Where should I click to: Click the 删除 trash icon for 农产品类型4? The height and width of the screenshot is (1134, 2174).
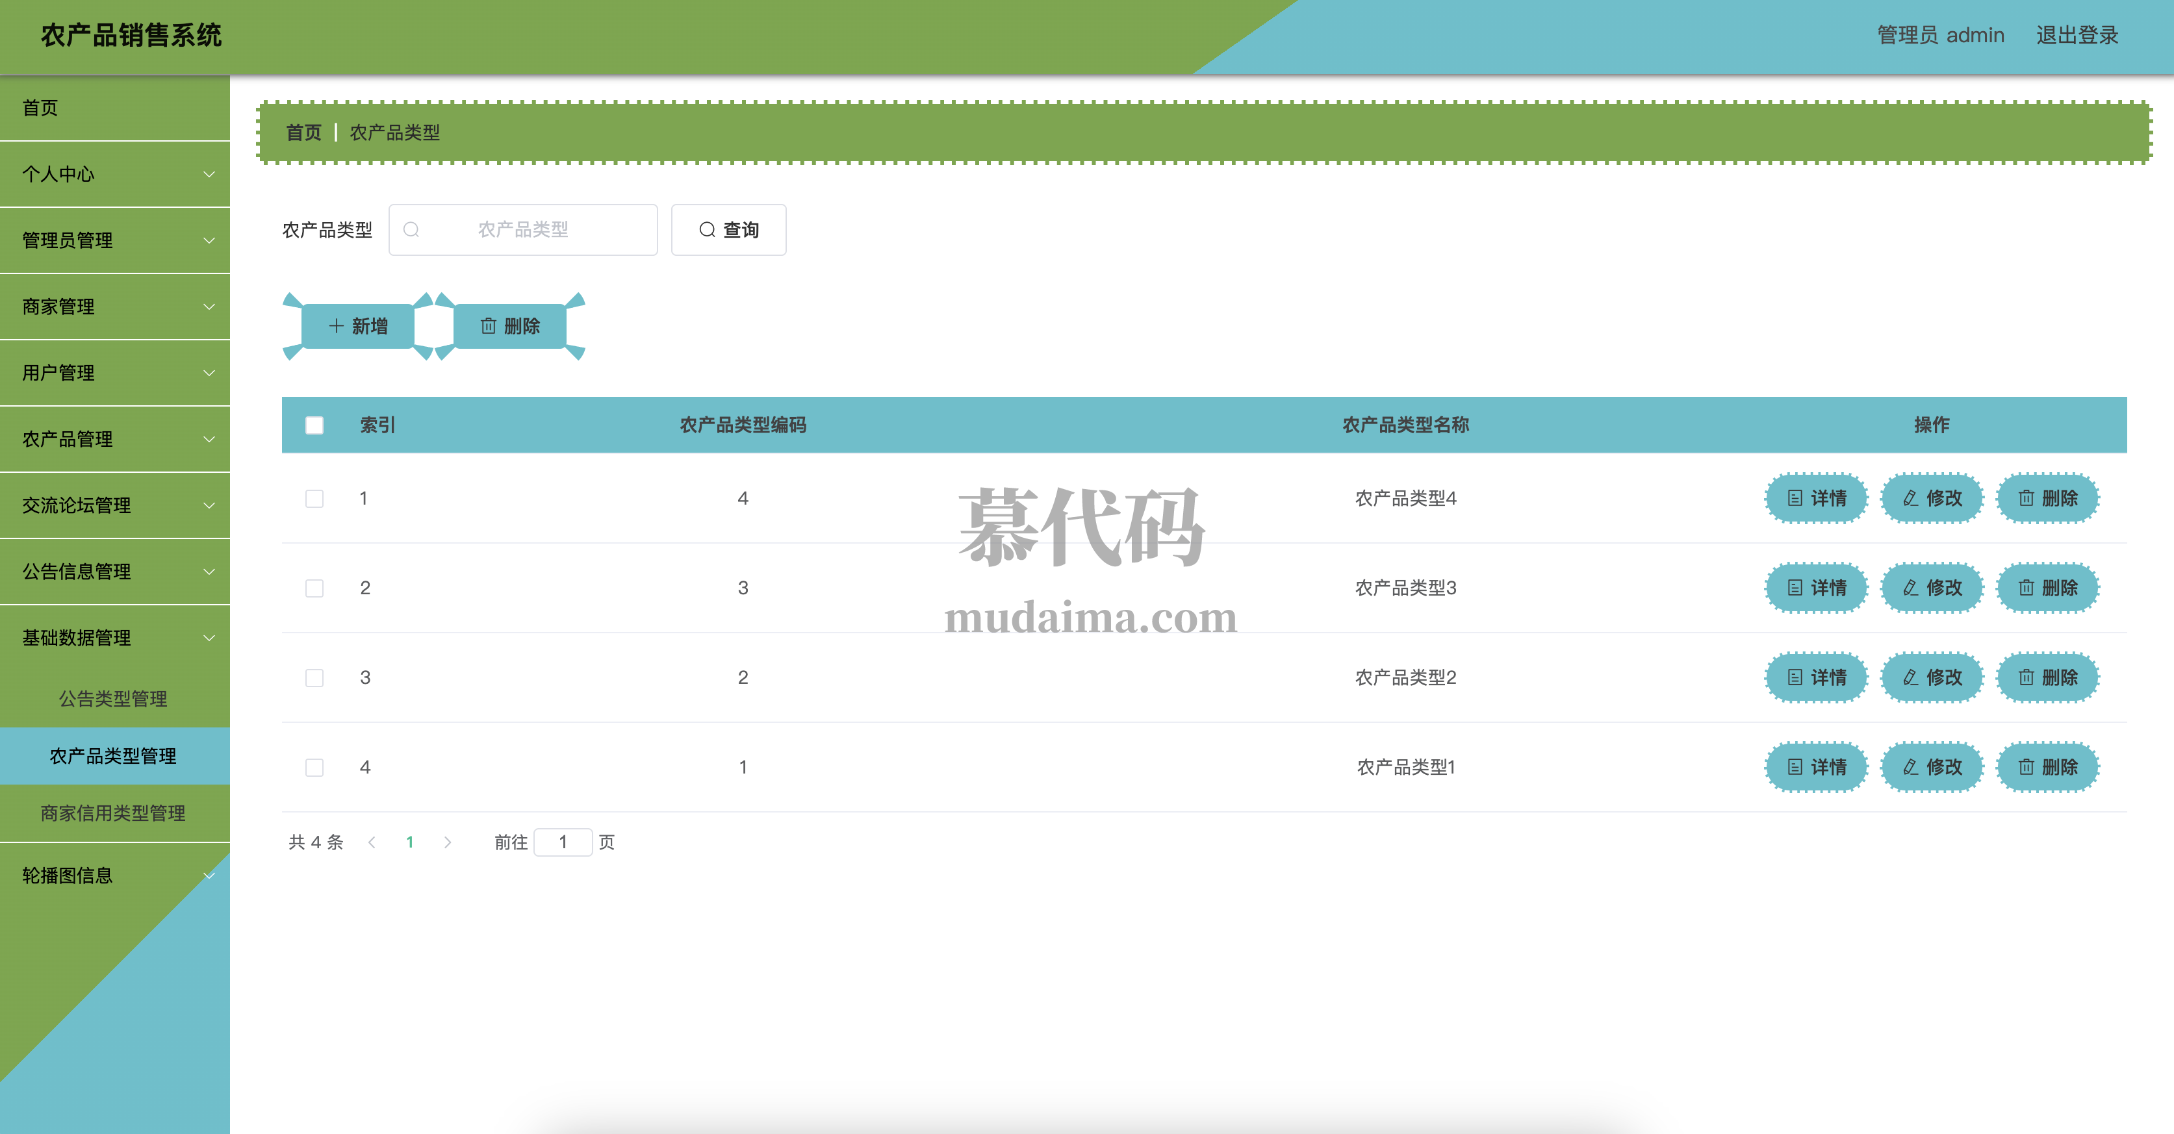pos(2025,498)
